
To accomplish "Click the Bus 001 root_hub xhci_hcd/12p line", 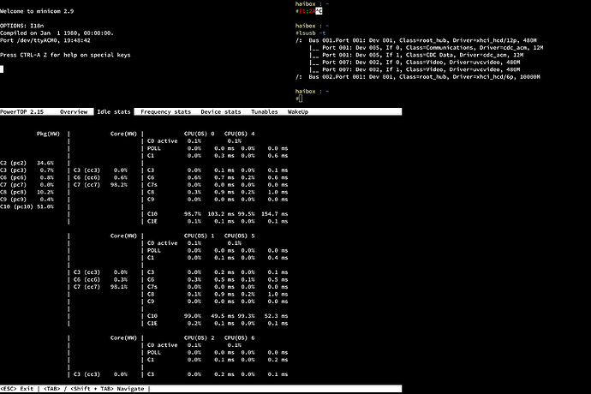I will (x=416, y=40).
